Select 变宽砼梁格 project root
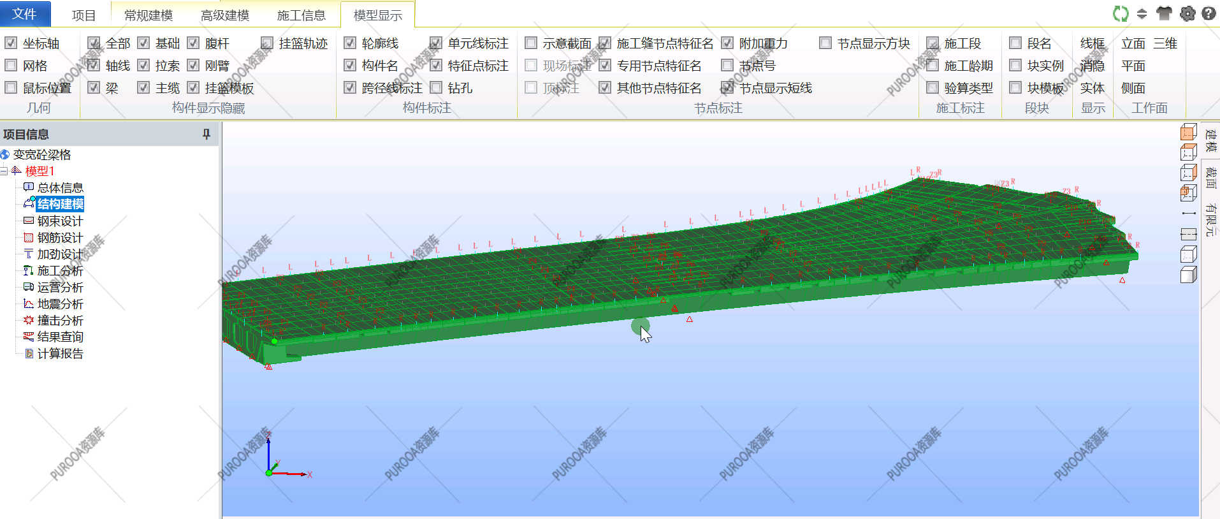1220x519 pixels. point(42,154)
